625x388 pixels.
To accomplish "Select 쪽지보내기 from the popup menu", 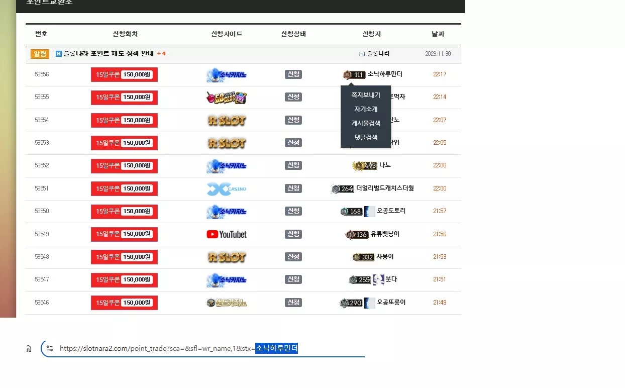I will [366, 95].
